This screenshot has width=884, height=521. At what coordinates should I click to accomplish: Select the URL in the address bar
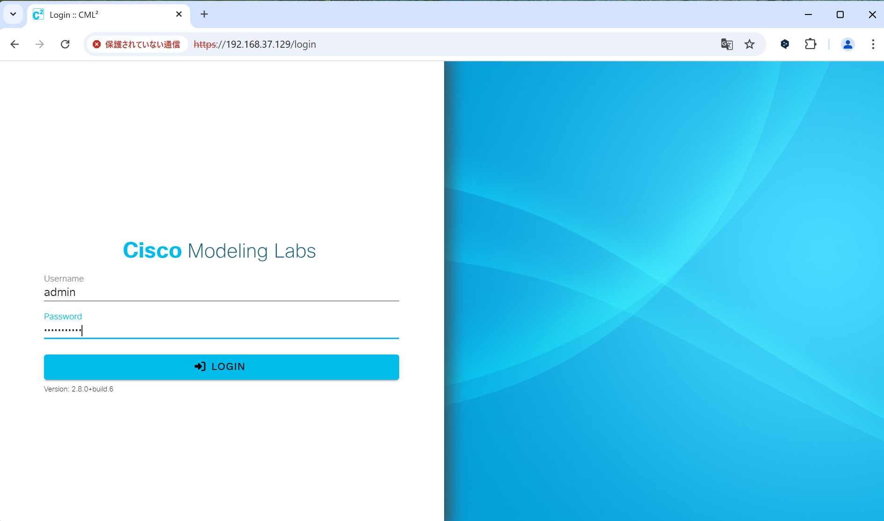(255, 44)
